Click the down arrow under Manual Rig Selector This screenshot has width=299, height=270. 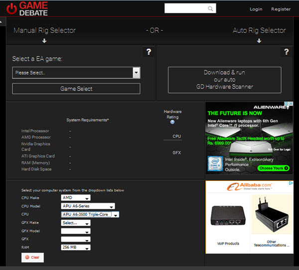(x=44, y=41)
